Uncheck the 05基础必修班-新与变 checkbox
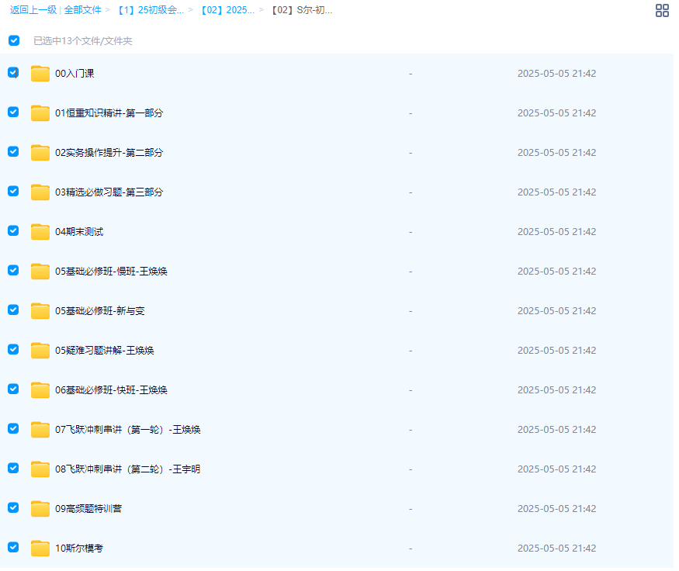The height and width of the screenshot is (571, 679). [13, 310]
